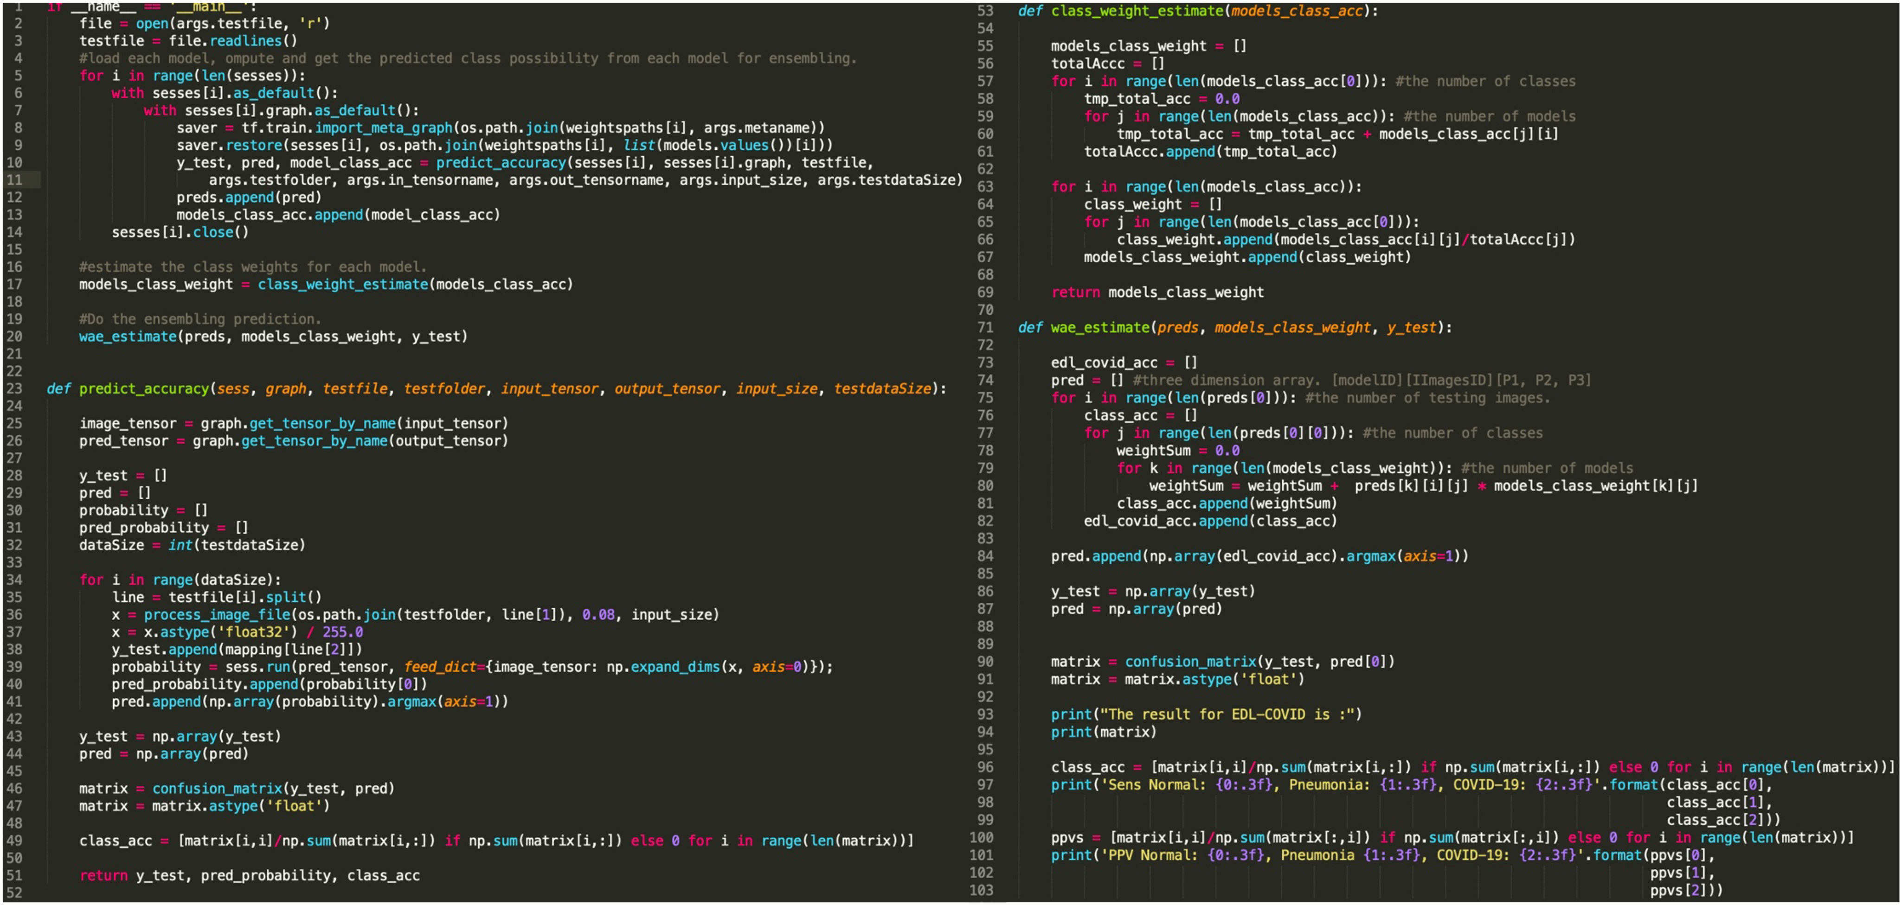Click 'wae_estimate(preds, models_class_weight, y_test)' call on line 20

[273, 337]
